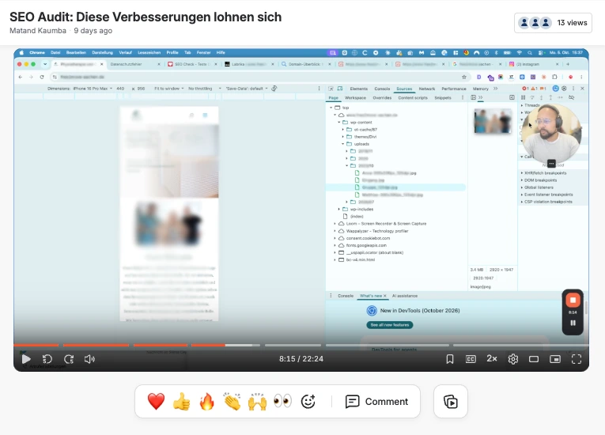This screenshot has width=605, height=435.
Task: React with the red heart emoji
Action: point(156,402)
